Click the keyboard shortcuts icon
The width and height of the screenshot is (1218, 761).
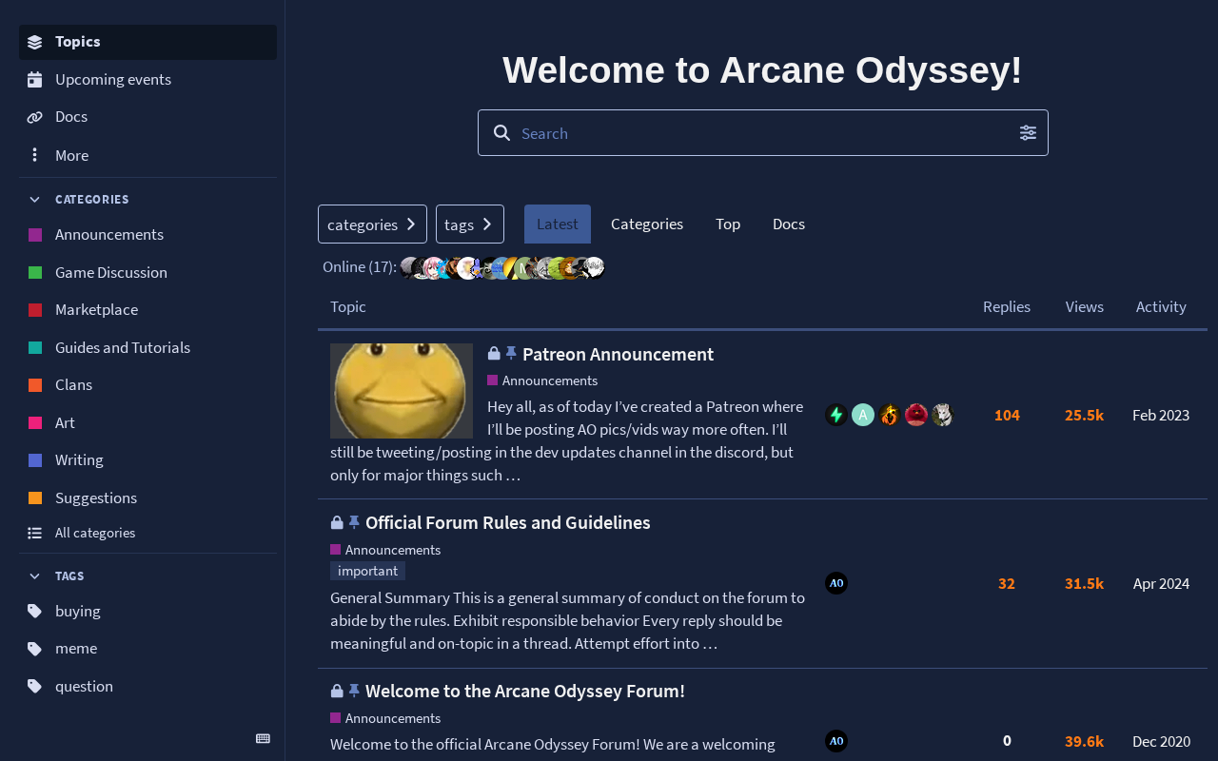[263, 739]
